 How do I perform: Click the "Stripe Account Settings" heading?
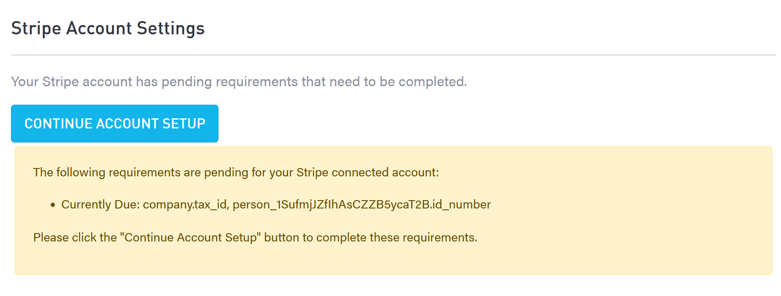pos(108,28)
